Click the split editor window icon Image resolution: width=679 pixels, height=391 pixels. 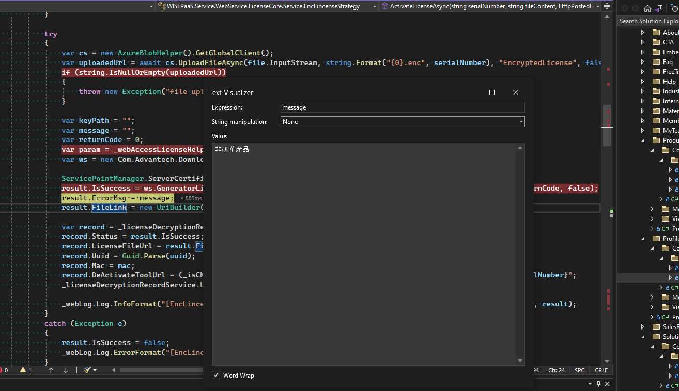click(607, 6)
